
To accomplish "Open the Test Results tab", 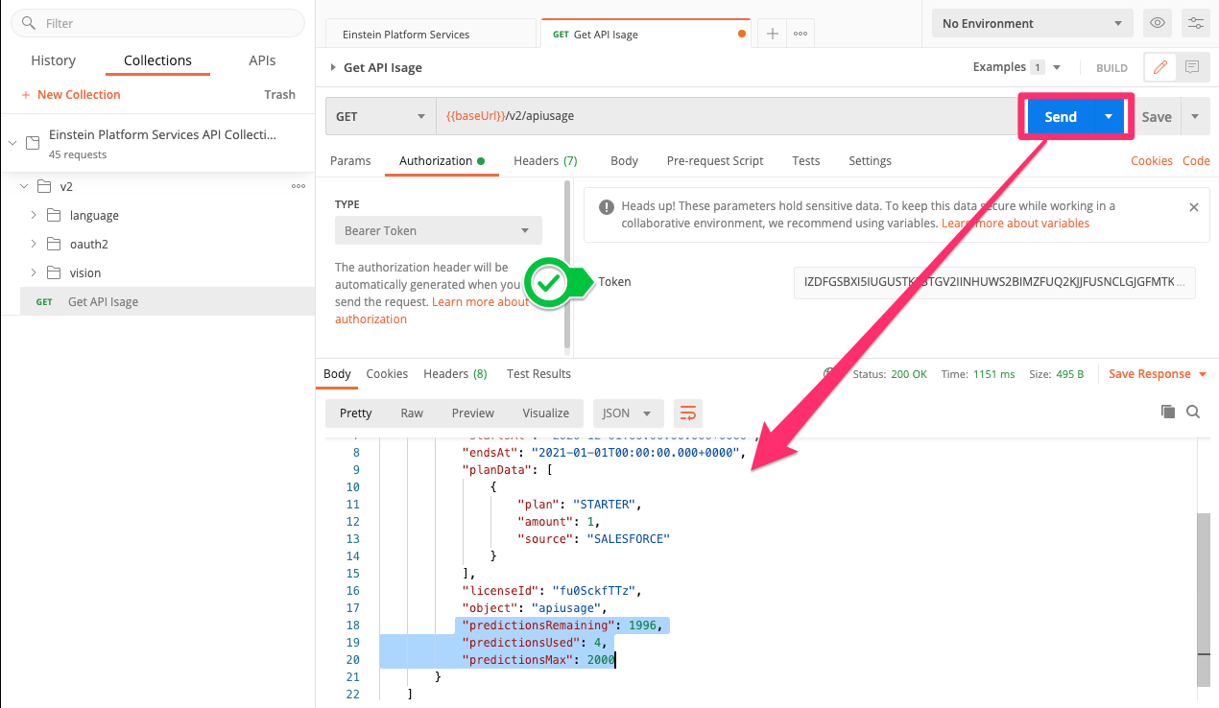I will (x=538, y=374).
